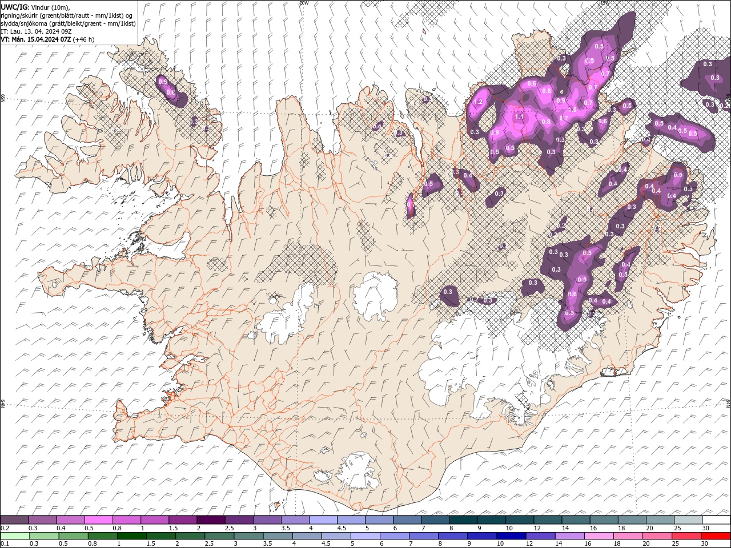Click the '0.1' number under lower legend row
Viewport: 731px width, 548px height.
(5, 544)
